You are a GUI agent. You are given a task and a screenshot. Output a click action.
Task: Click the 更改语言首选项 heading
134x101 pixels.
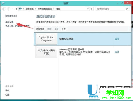click(x=46, y=17)
